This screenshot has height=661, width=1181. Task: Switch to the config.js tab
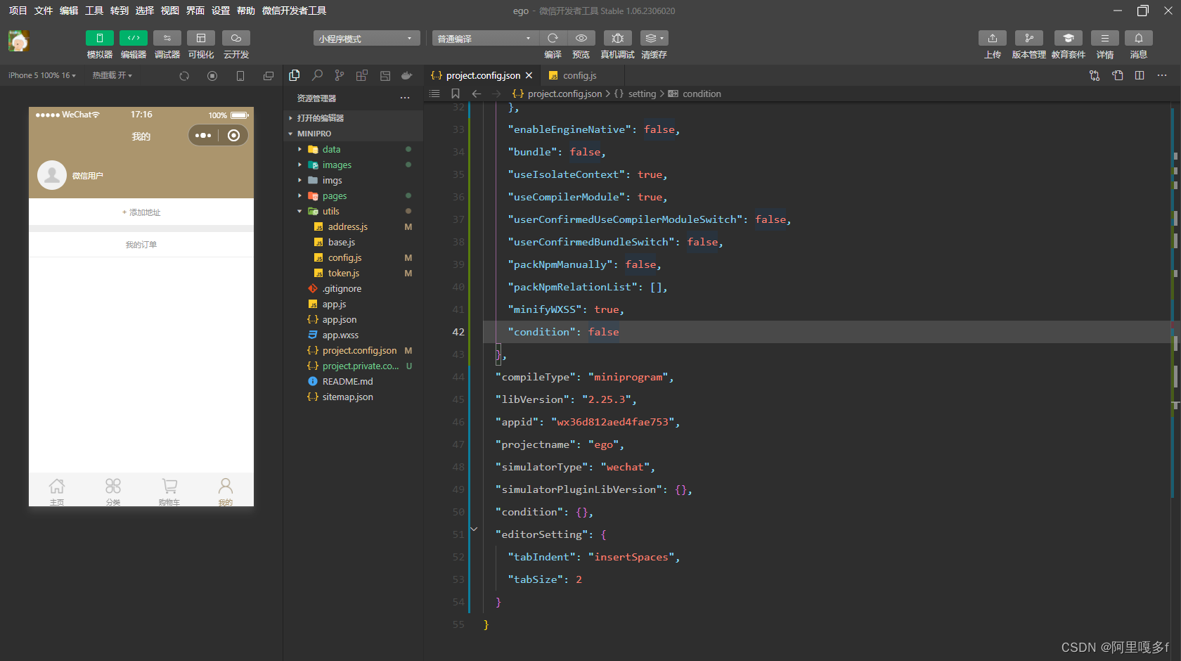[579, 75]
